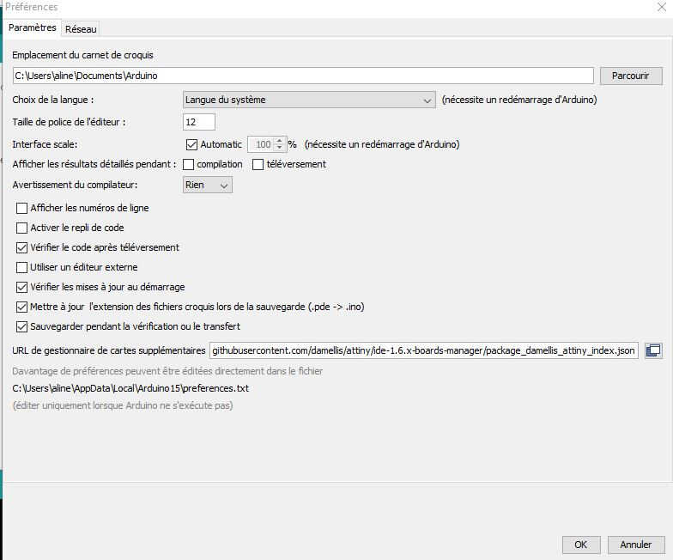Click the restart note beside the language dropdown
The height and width of the screenshot is (560, 673).
pyautogui.click(x=519, y=100)
